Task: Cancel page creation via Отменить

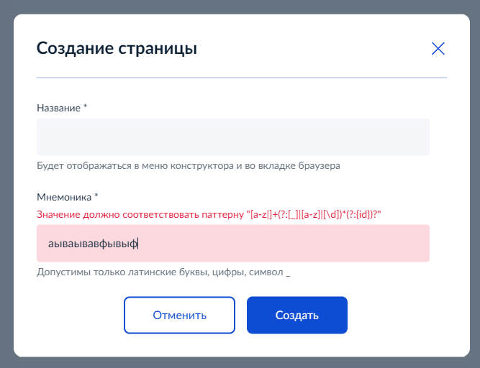Action: tap(179, 315)
